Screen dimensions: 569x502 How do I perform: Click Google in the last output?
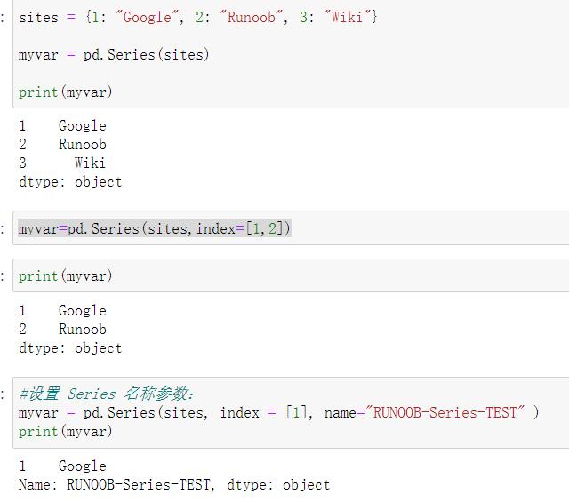[x=82, y=466]
